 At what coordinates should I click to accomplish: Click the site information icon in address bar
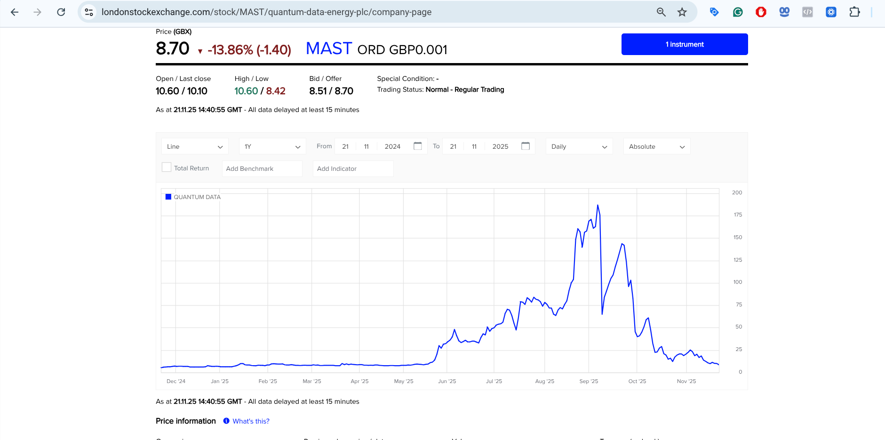tap(89, 12)
